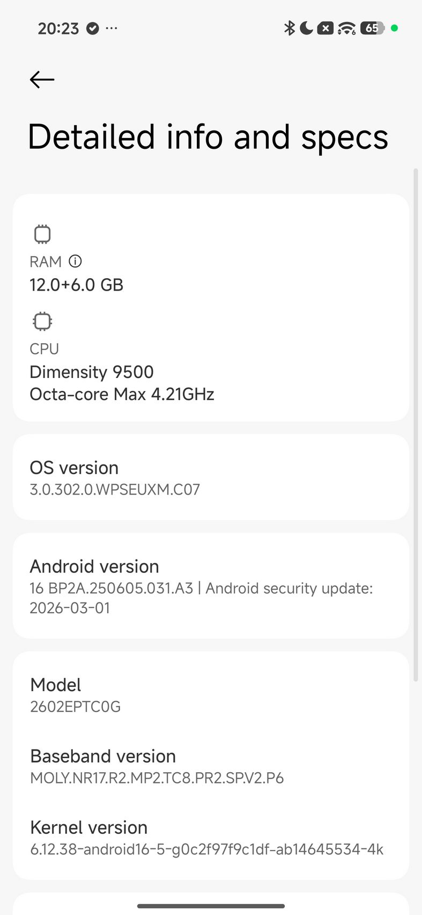Tap the three-dot notification overflow

112,28
